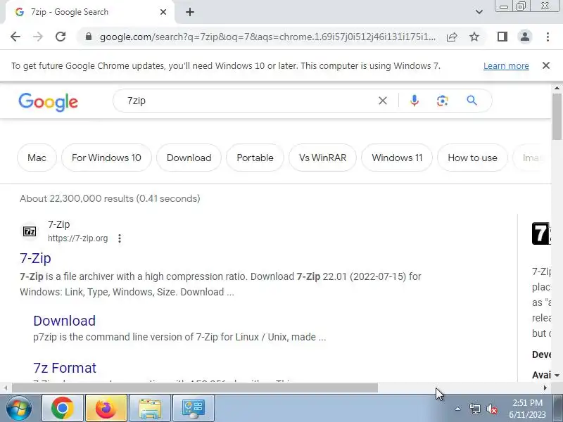The height and width of the screenshot is (422, 563).
Task: Open the muted volume tray icon
Action: click(x=492, y=409)
